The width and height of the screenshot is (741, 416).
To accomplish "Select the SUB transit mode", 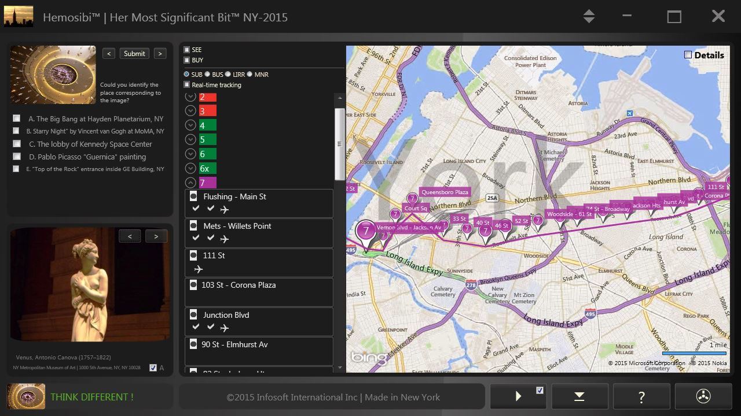I will click(187, 74).
